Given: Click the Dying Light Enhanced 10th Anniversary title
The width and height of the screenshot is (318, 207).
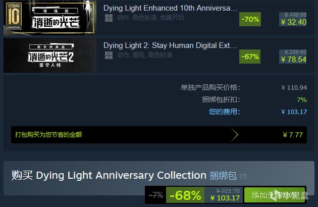Looking at the screenshot, I should coord(170,8).
